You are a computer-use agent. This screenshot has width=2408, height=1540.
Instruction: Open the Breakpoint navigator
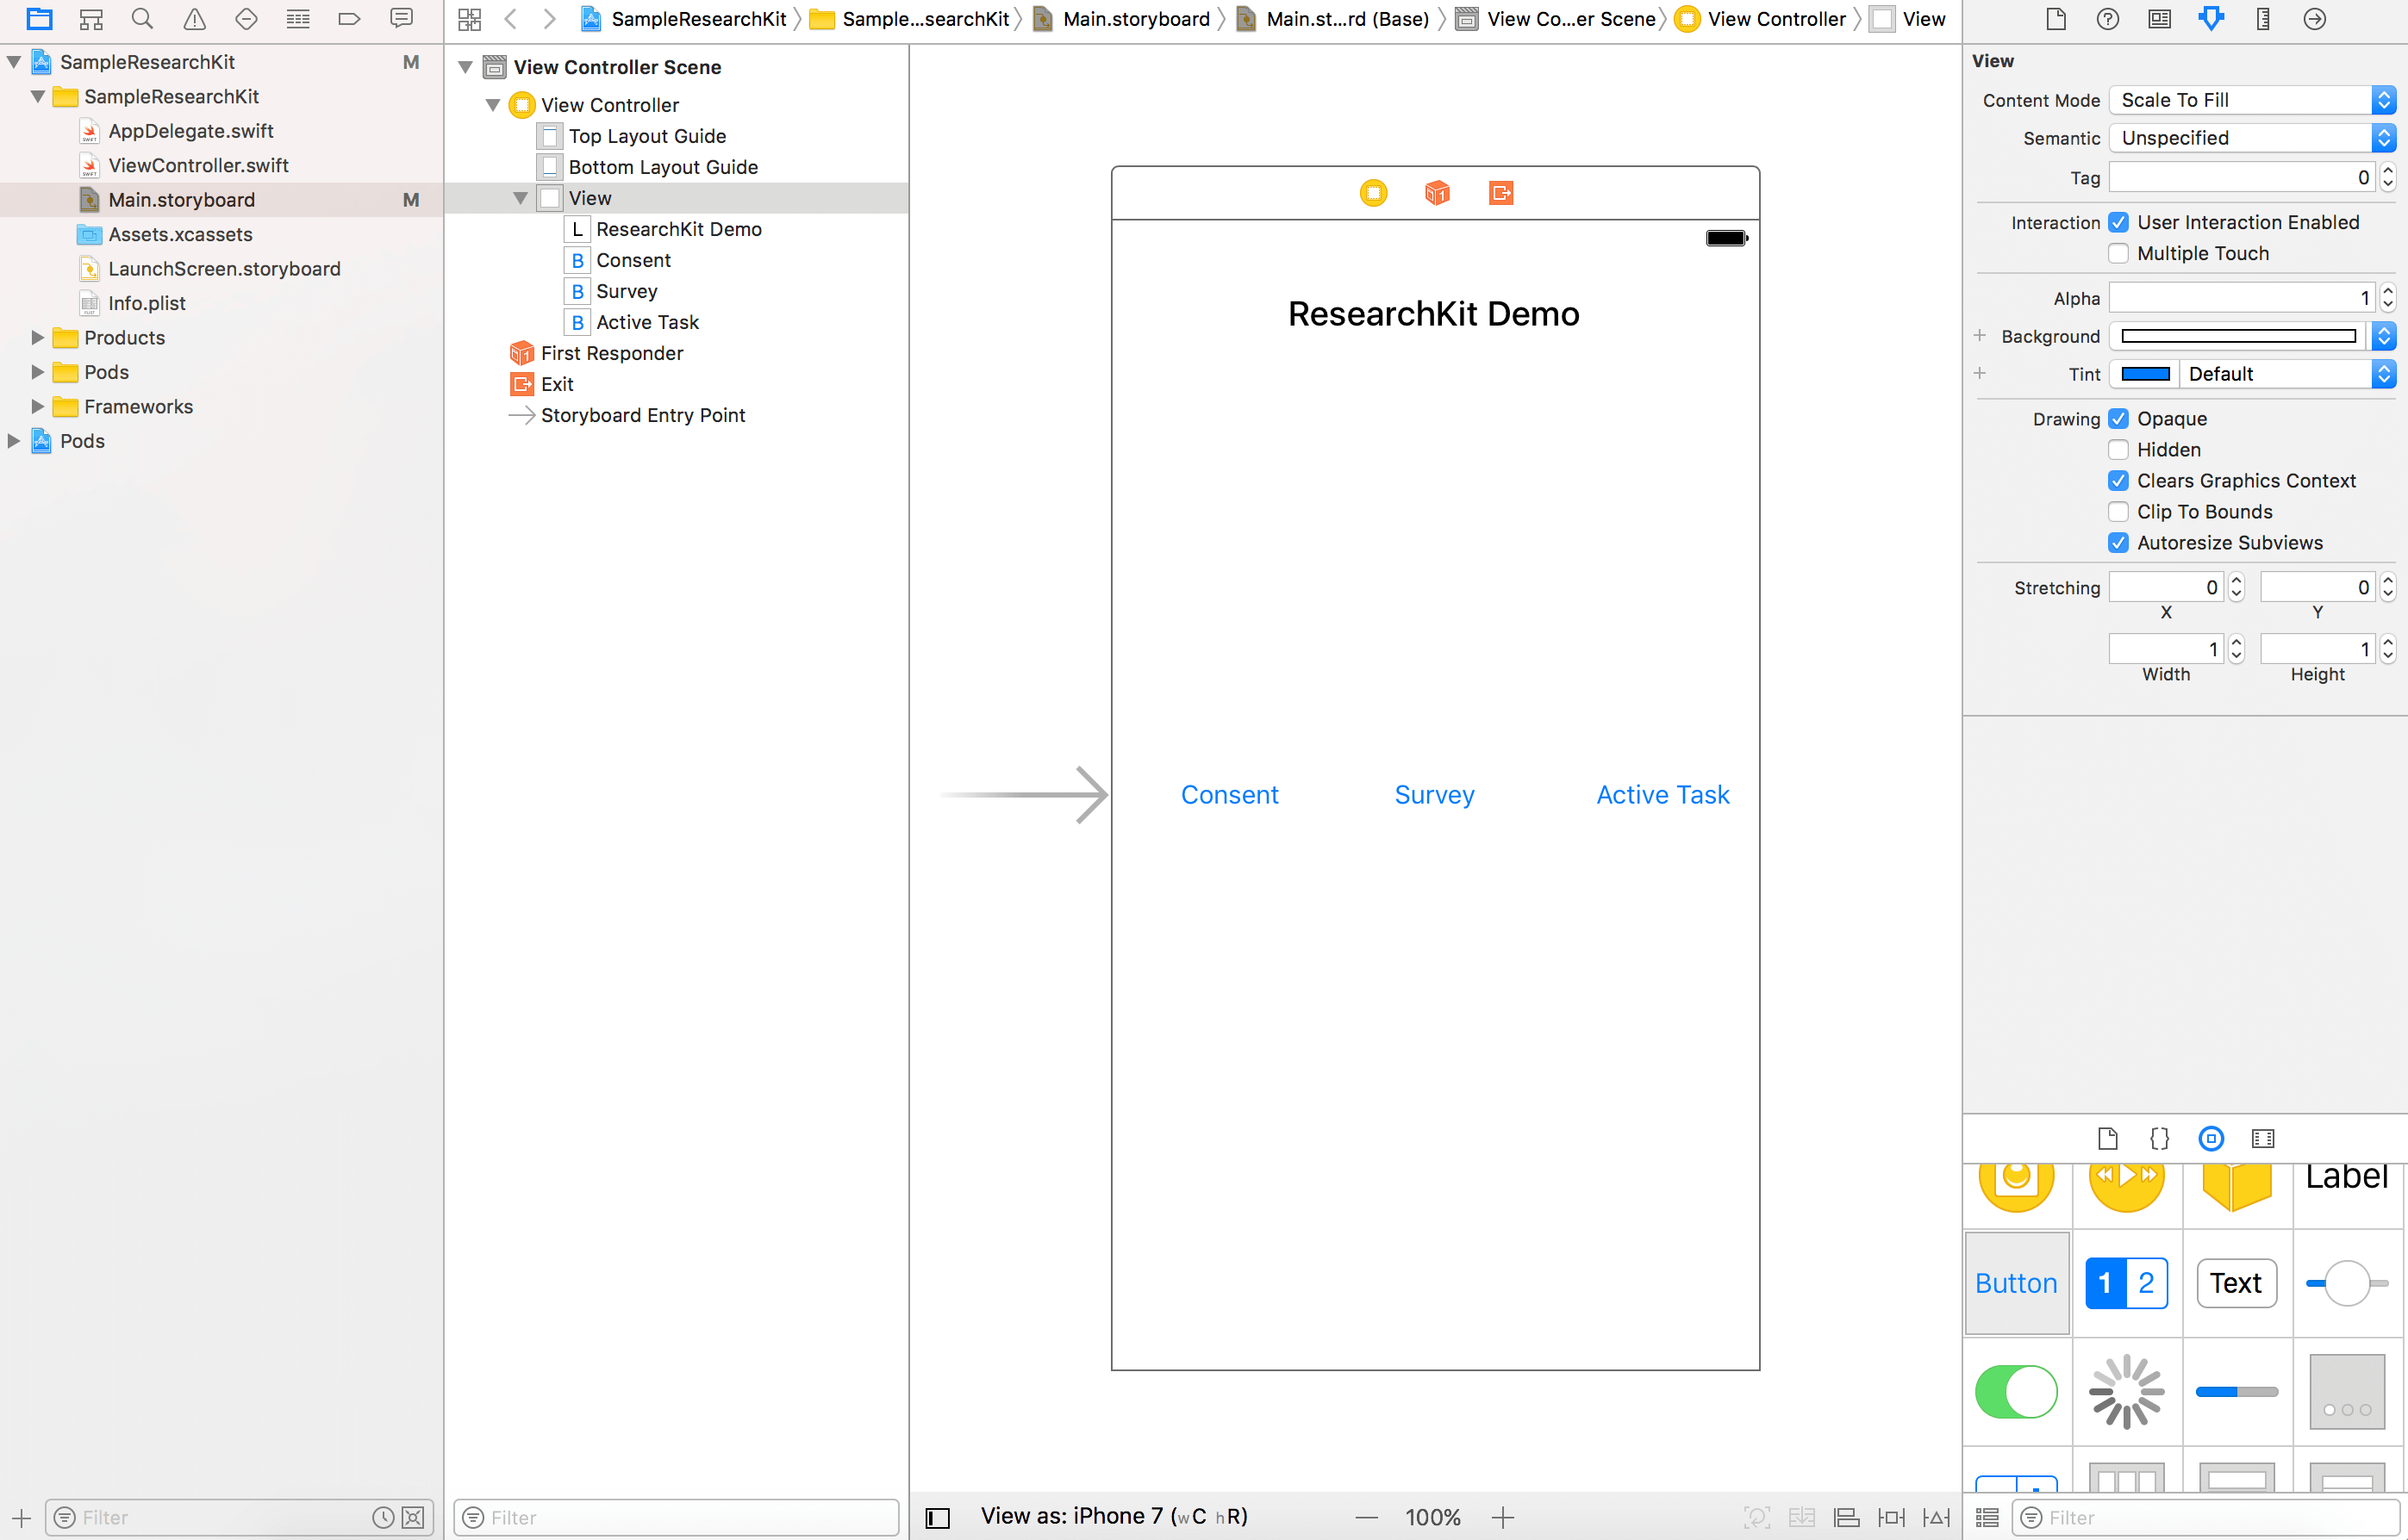[x=349, y=19]
